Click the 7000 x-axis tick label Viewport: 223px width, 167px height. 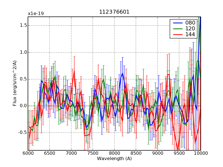(71, 153)
